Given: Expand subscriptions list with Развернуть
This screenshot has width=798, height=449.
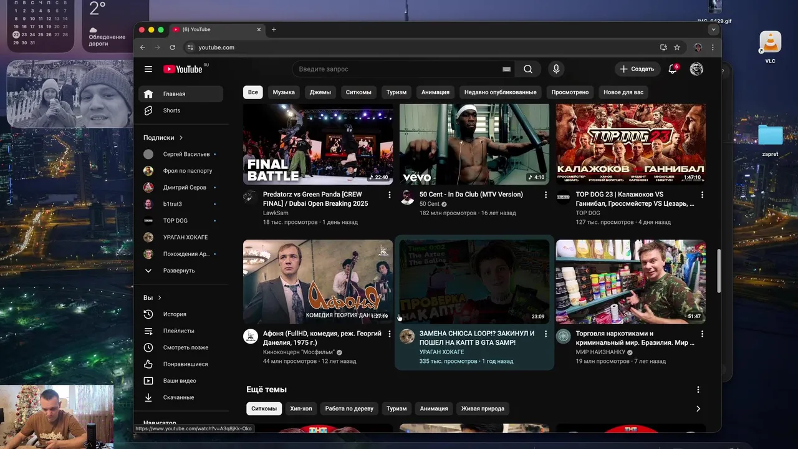Looking at the screenshot, I should point(181,271).
